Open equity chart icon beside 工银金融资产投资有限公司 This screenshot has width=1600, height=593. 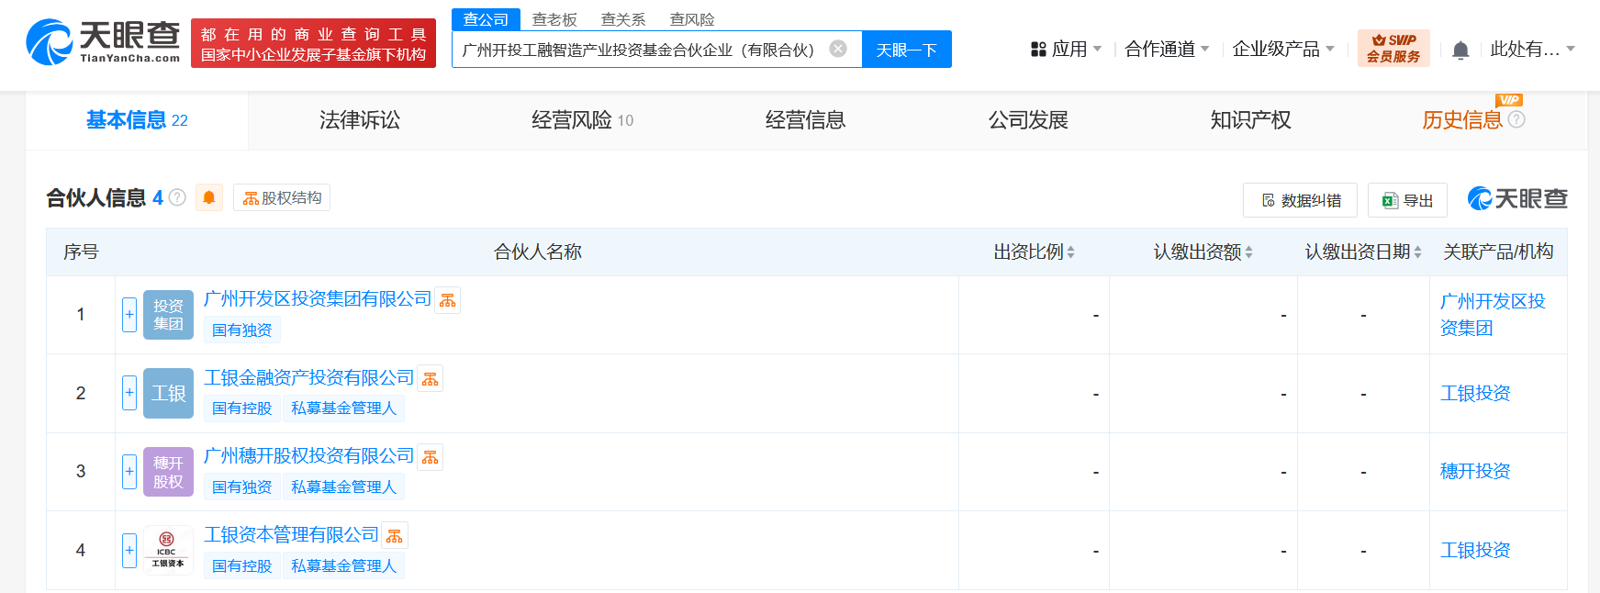431,379
